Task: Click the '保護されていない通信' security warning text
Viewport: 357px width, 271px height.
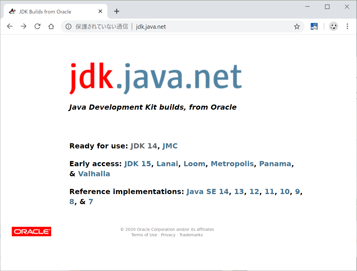Action: 102,27
